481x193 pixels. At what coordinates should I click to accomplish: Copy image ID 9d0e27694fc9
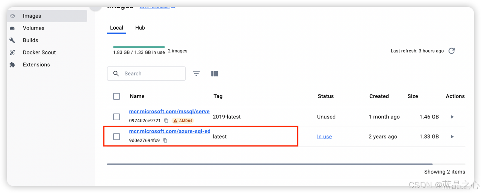pyautogui.click(x=165, y=141)
